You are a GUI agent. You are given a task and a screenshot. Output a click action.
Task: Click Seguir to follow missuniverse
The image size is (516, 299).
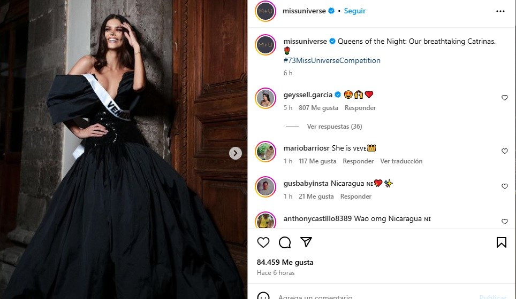pyautogui.click(x=355, y=11)
